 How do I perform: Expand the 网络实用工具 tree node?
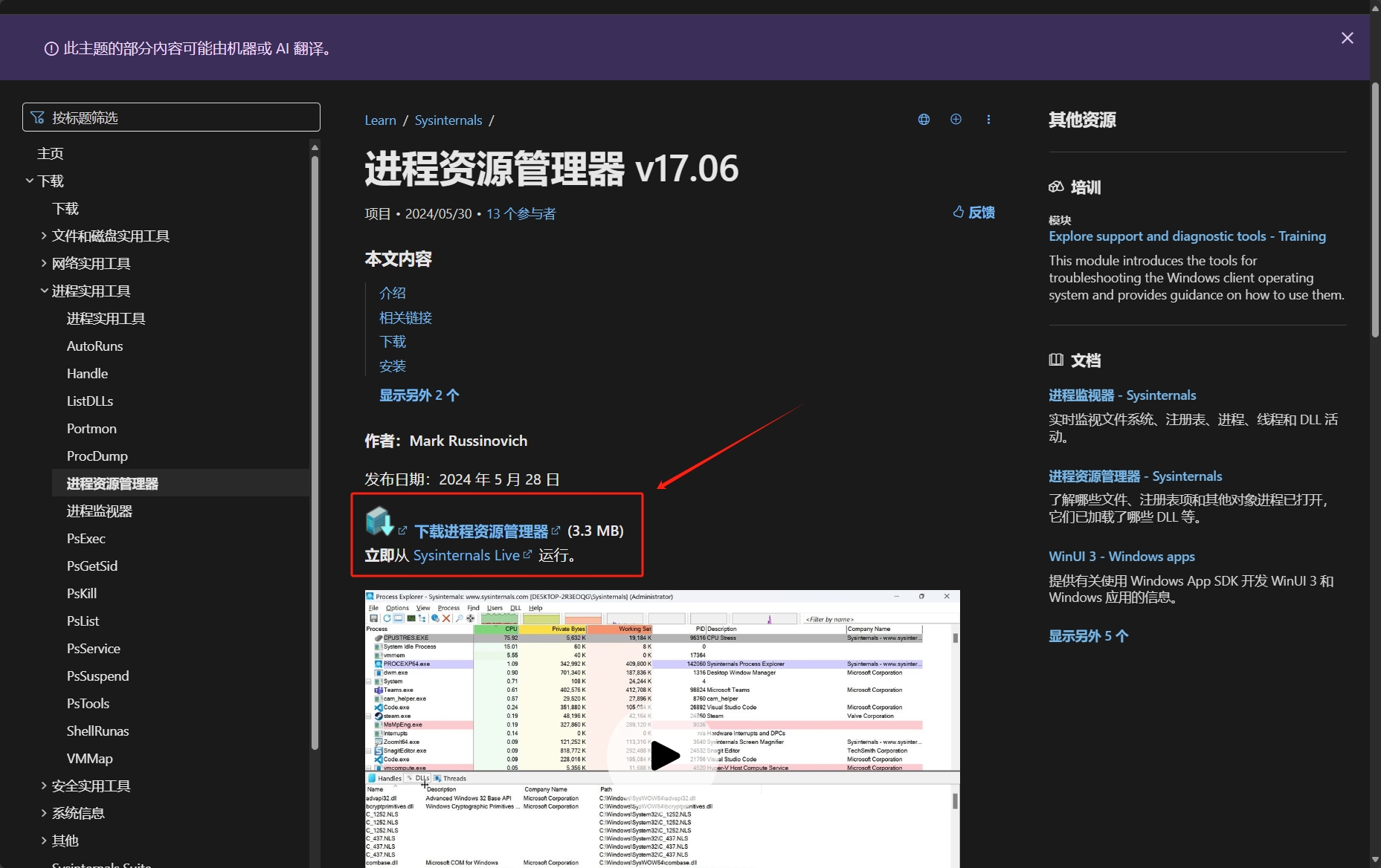(x=44, y=263)
